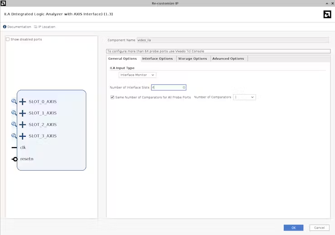This screenshot has height=235, width=335.
Task: Click the Number of Interface Slots field
Action: 168,87
